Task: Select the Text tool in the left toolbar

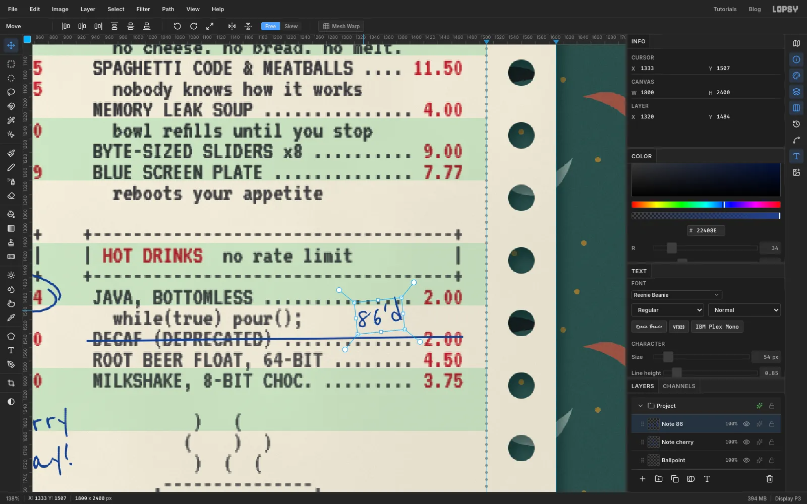Action: click(x=11, y=350)
